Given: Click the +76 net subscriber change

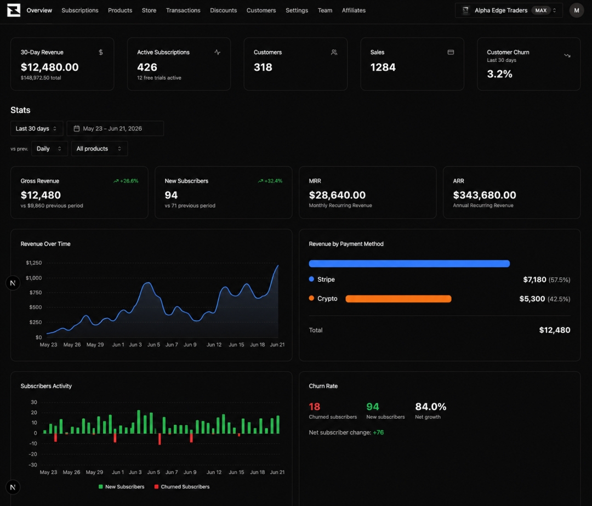Looking at the screenshot, I should 378,433.
